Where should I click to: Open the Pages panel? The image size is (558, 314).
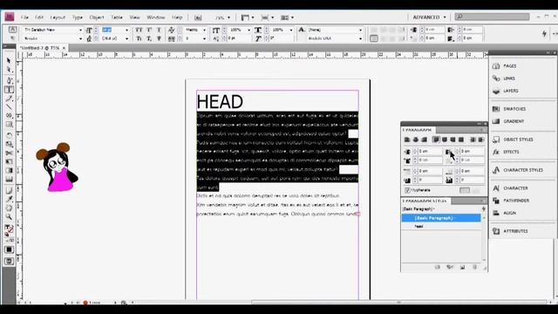click(x=505, y=66)
